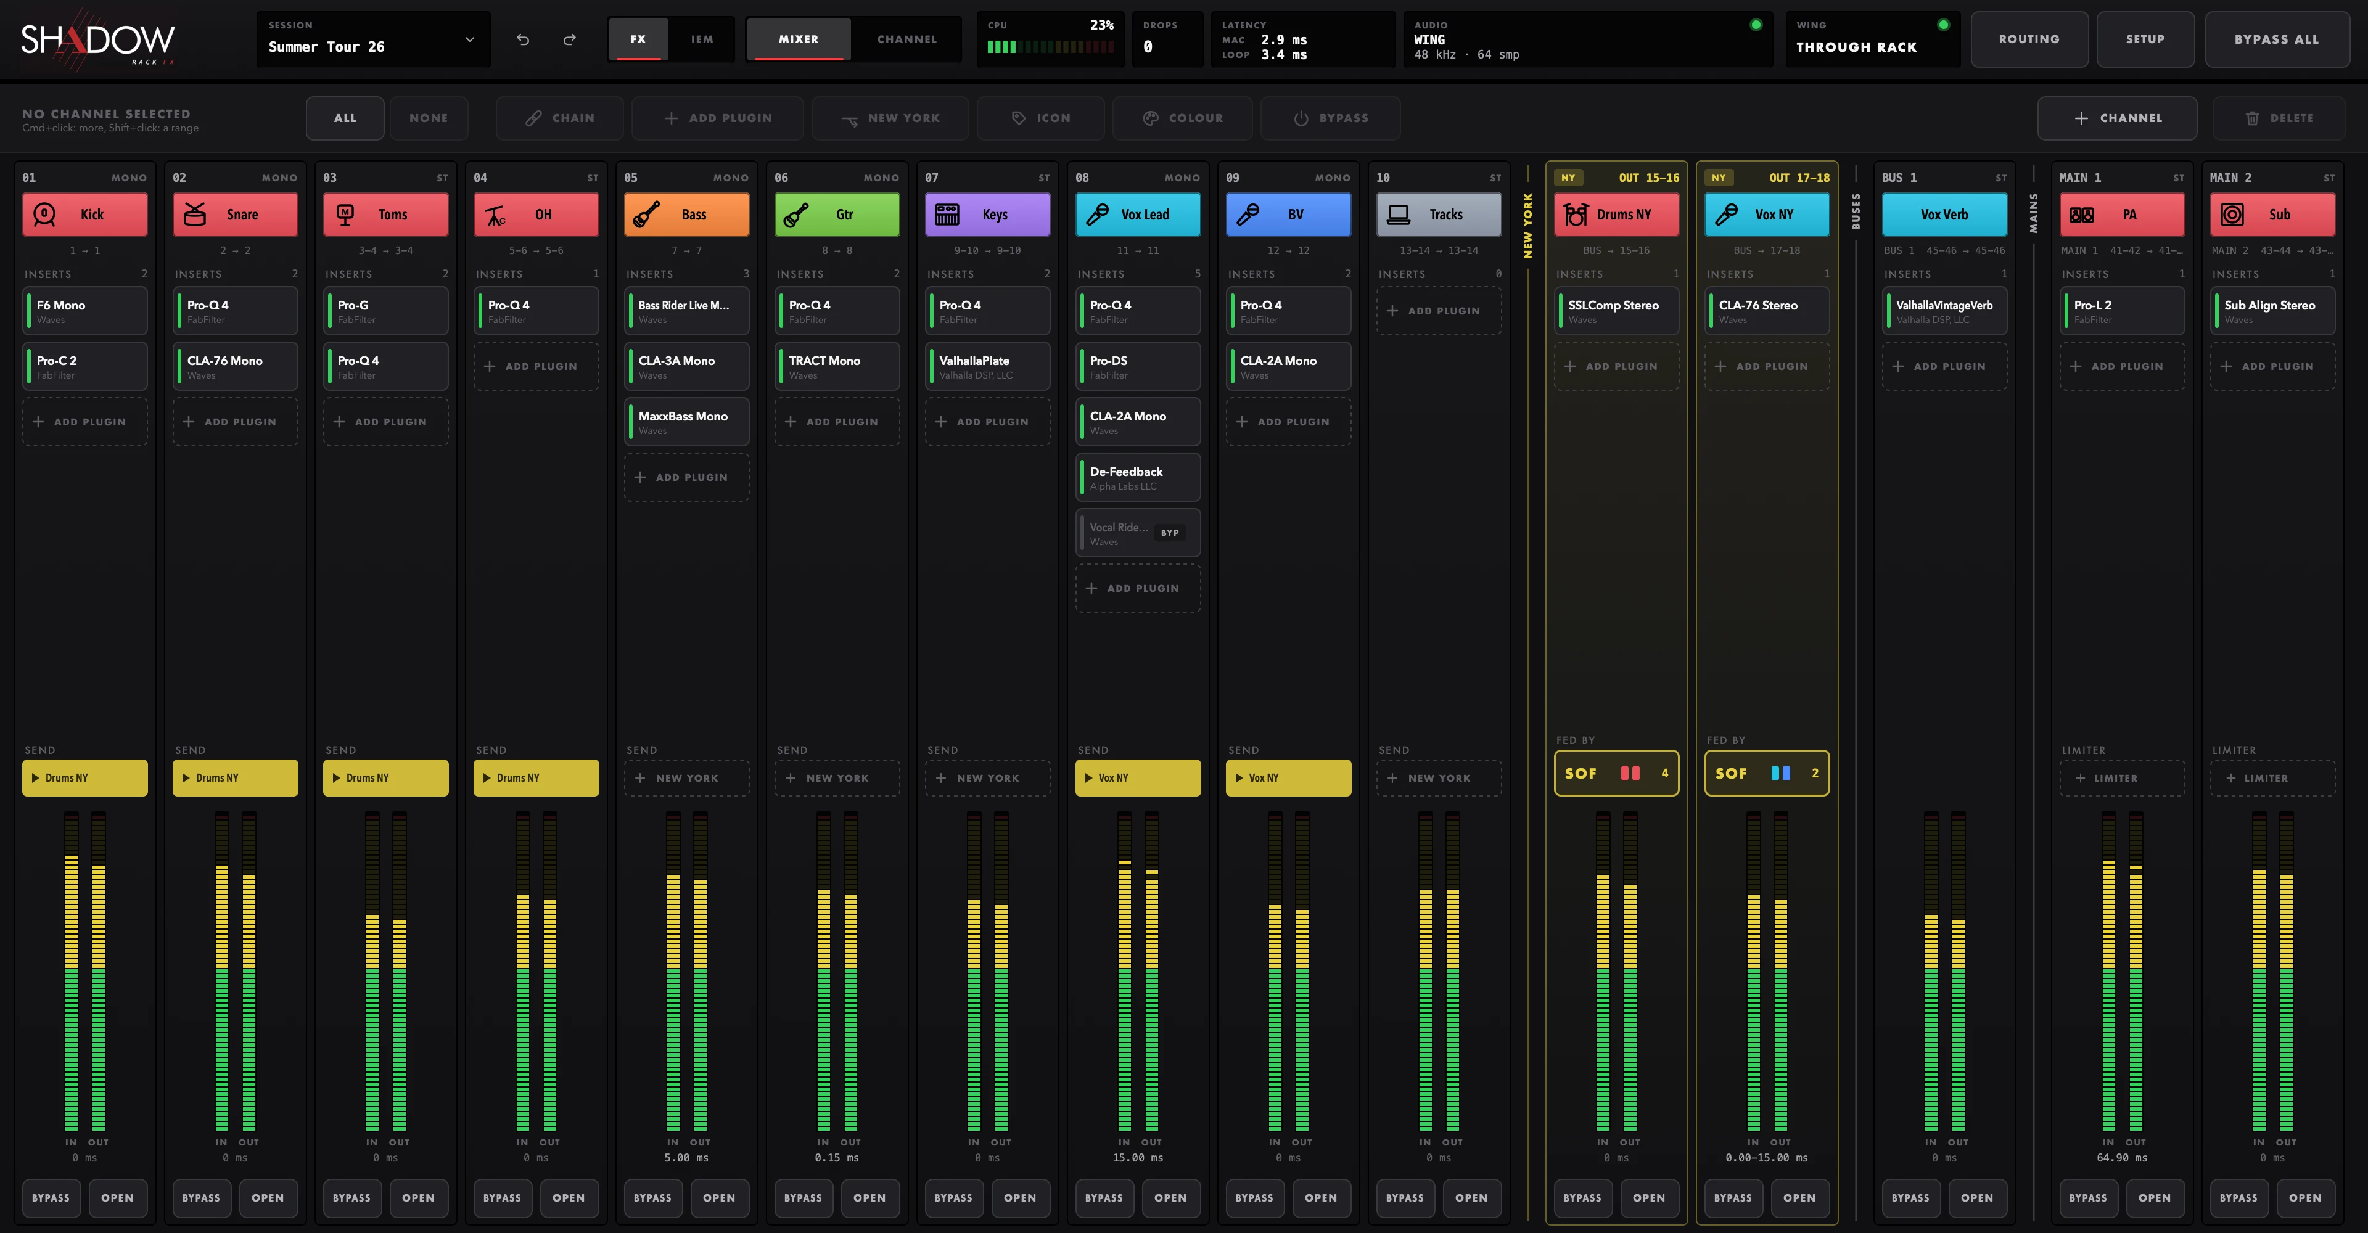Click the BV microphone icon

[x=1248, y=215]
